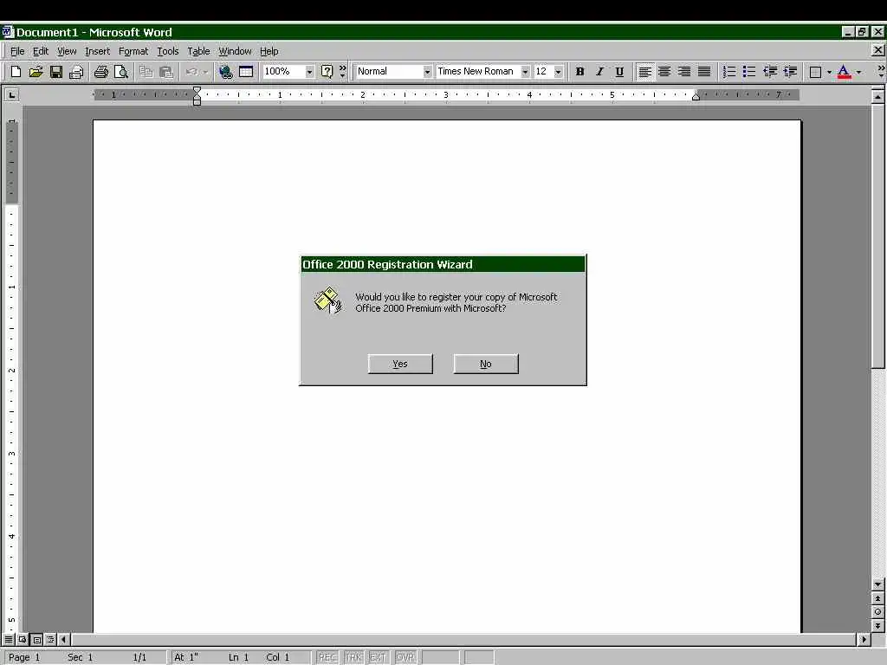Expand More Buttons on Formatting toolbar

[x=881, y=72]
